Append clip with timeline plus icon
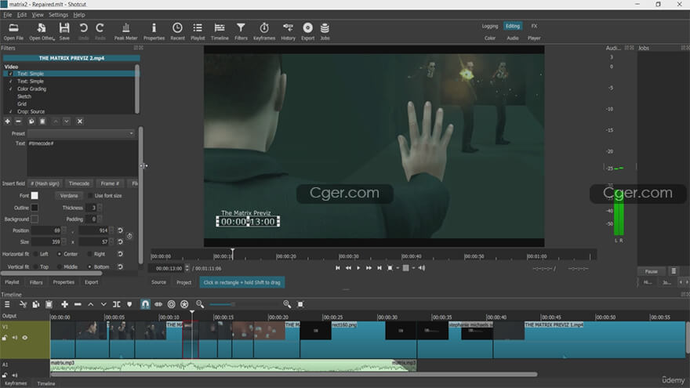This screenshot has width=690, height=388. [64, 304]
